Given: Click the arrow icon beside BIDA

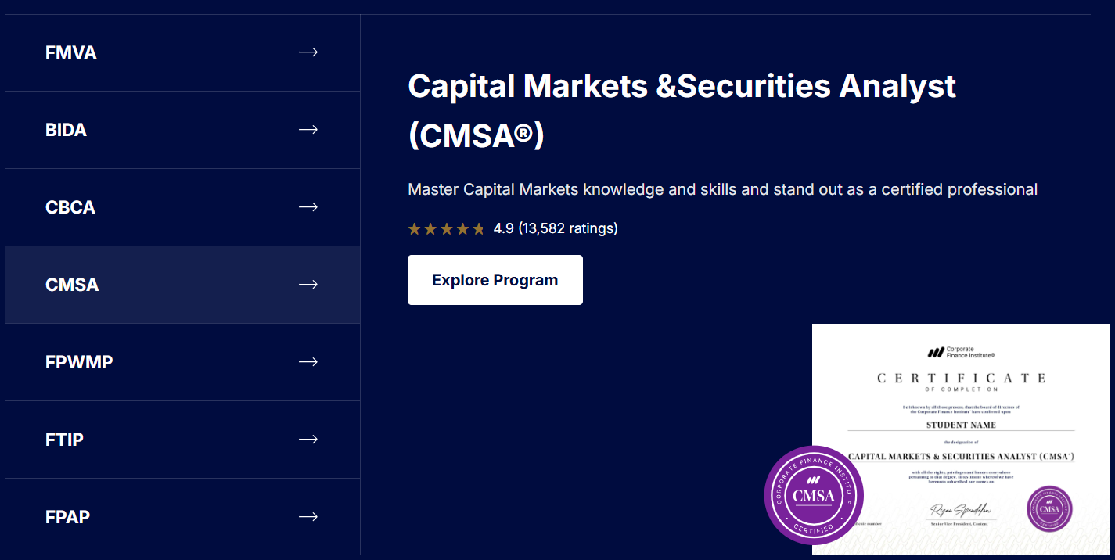Looking at the screenshot, I should click(x=308, y=130).
